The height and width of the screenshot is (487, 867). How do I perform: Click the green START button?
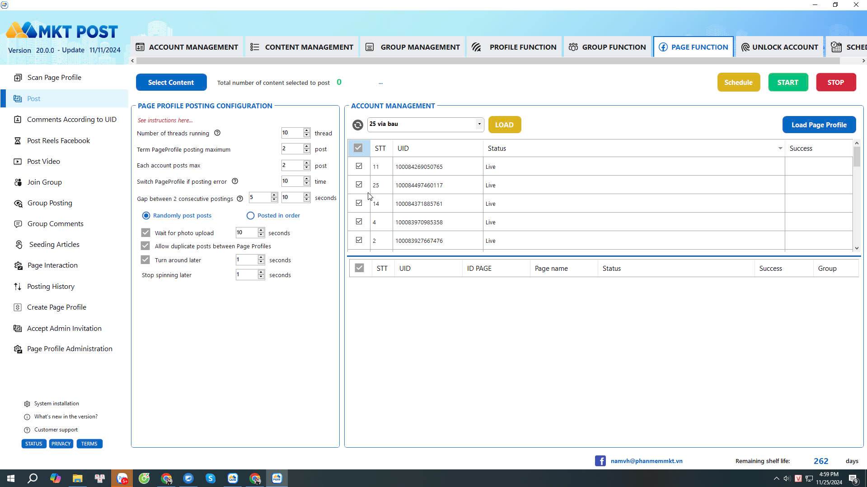pyautogui.click(x=788, y=82)
